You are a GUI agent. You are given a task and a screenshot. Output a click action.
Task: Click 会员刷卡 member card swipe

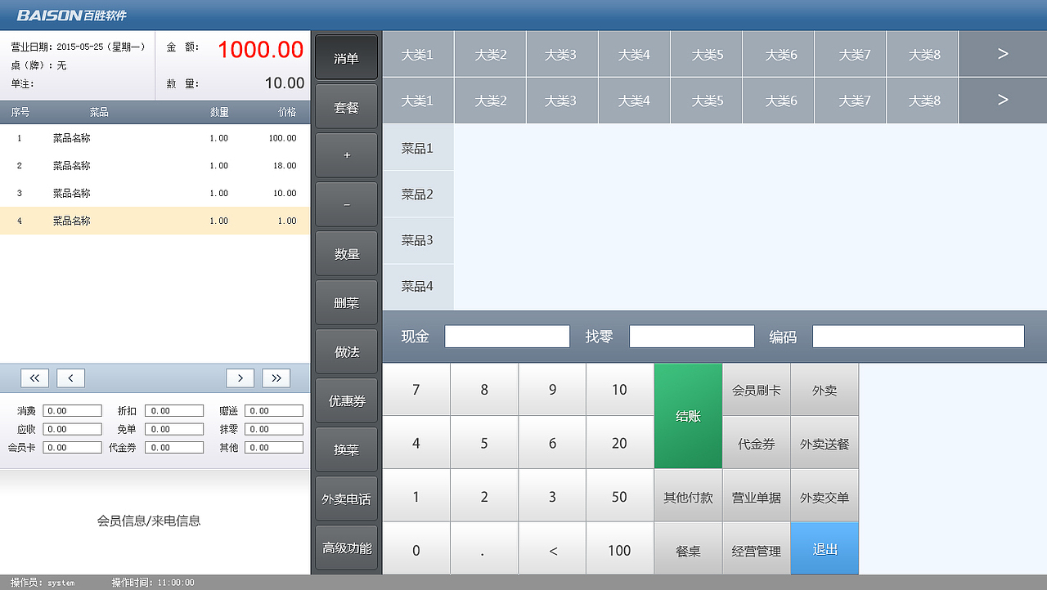[x=757, y=390]
